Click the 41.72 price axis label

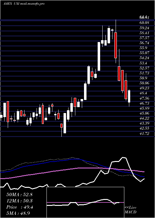click(x=144, y=134)
